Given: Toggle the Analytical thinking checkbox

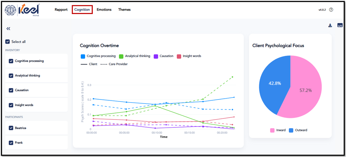Looking at the screenshot, I should tap(11, 76).
